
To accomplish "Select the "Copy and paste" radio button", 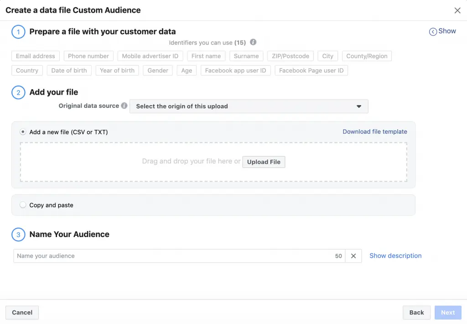I will pos(23,205).
